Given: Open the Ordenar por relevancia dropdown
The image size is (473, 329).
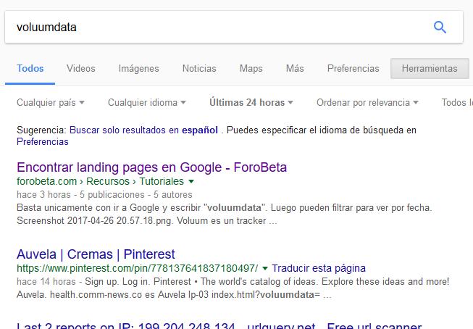Looking at the screenshot, I should click(x=367, y=103).
